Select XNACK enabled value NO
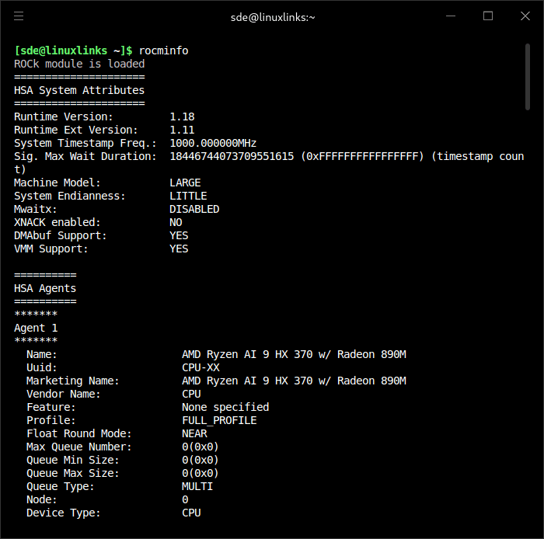 (176, 222)
